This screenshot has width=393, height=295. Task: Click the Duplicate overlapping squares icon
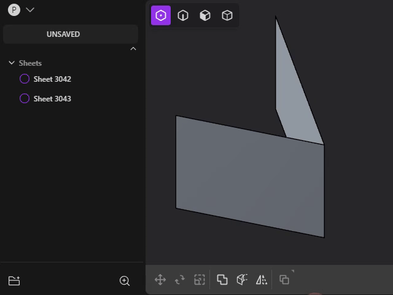(284, 280)
